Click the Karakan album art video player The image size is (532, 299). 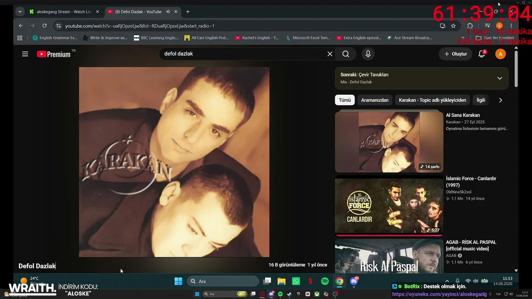click(x=174, y=162)
